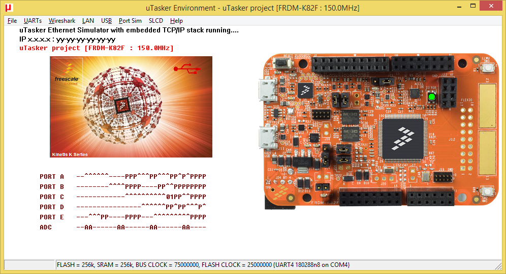The image size is (506, 274).
Task: Open the UARTs menu
Action: [x=33, y=21]
